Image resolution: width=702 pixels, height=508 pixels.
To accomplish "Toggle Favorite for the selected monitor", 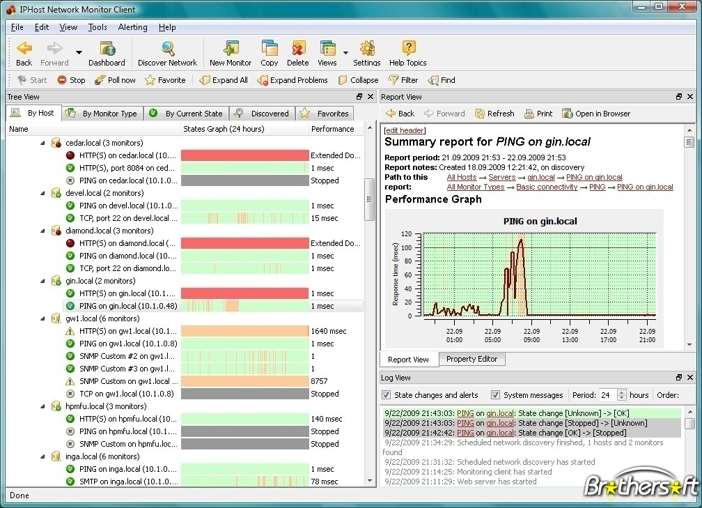I will coord(165,79).
